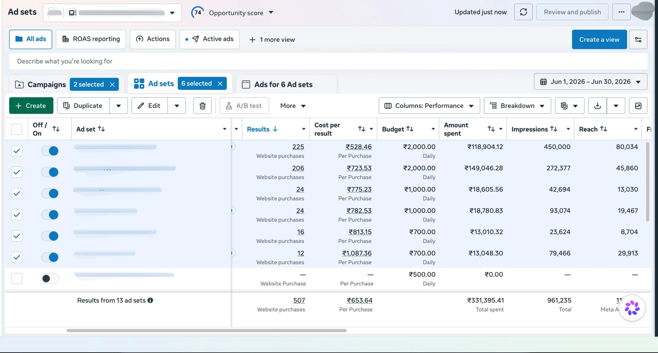The width and height of the screenshot is (658, 353).
Task: Clear the 6 selected ad sets filter
Action: [220, 83]
